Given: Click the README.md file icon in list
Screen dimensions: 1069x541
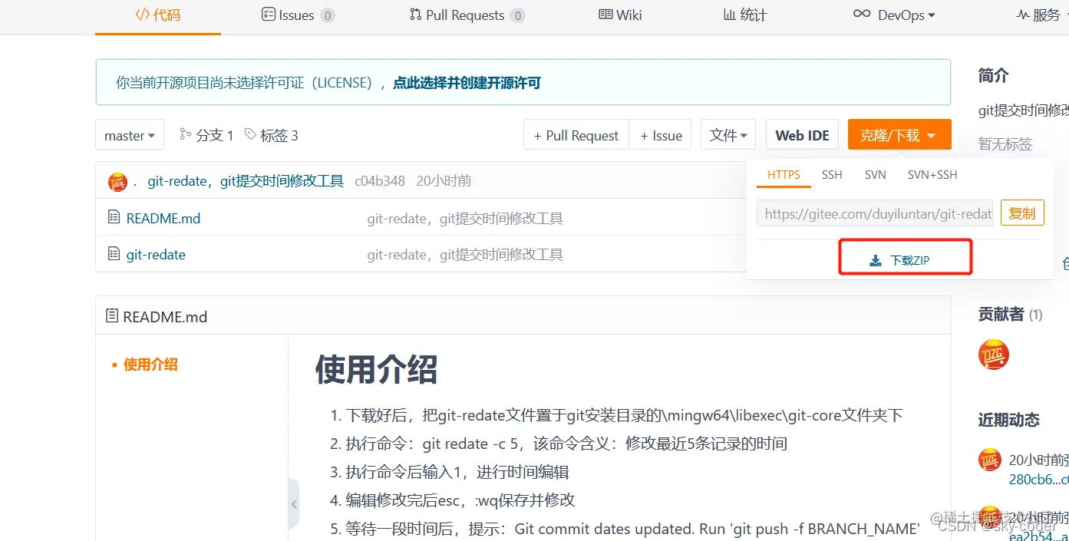Looking at the screenshot, I should (x=114, y=217).
